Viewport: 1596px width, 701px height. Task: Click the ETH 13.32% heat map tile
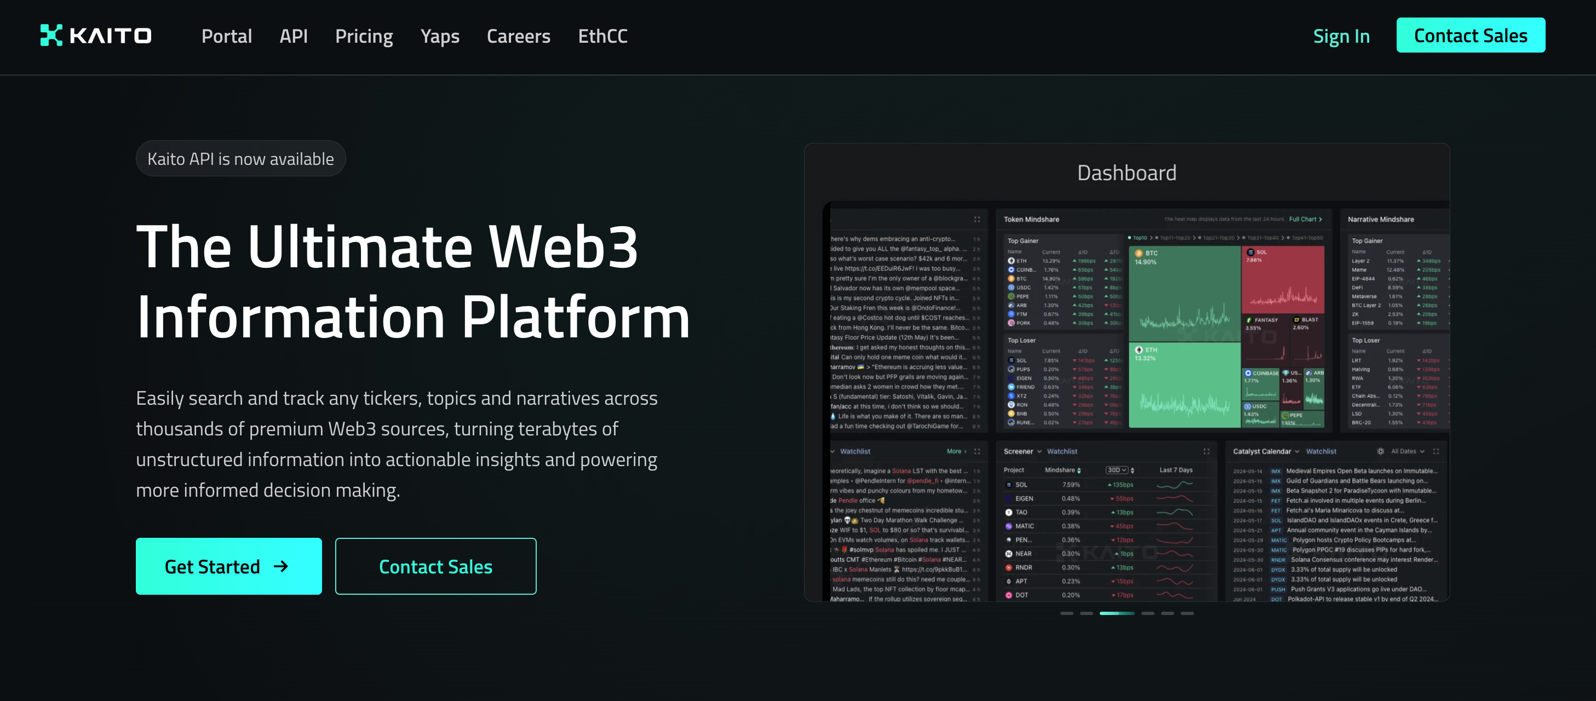1185,384
